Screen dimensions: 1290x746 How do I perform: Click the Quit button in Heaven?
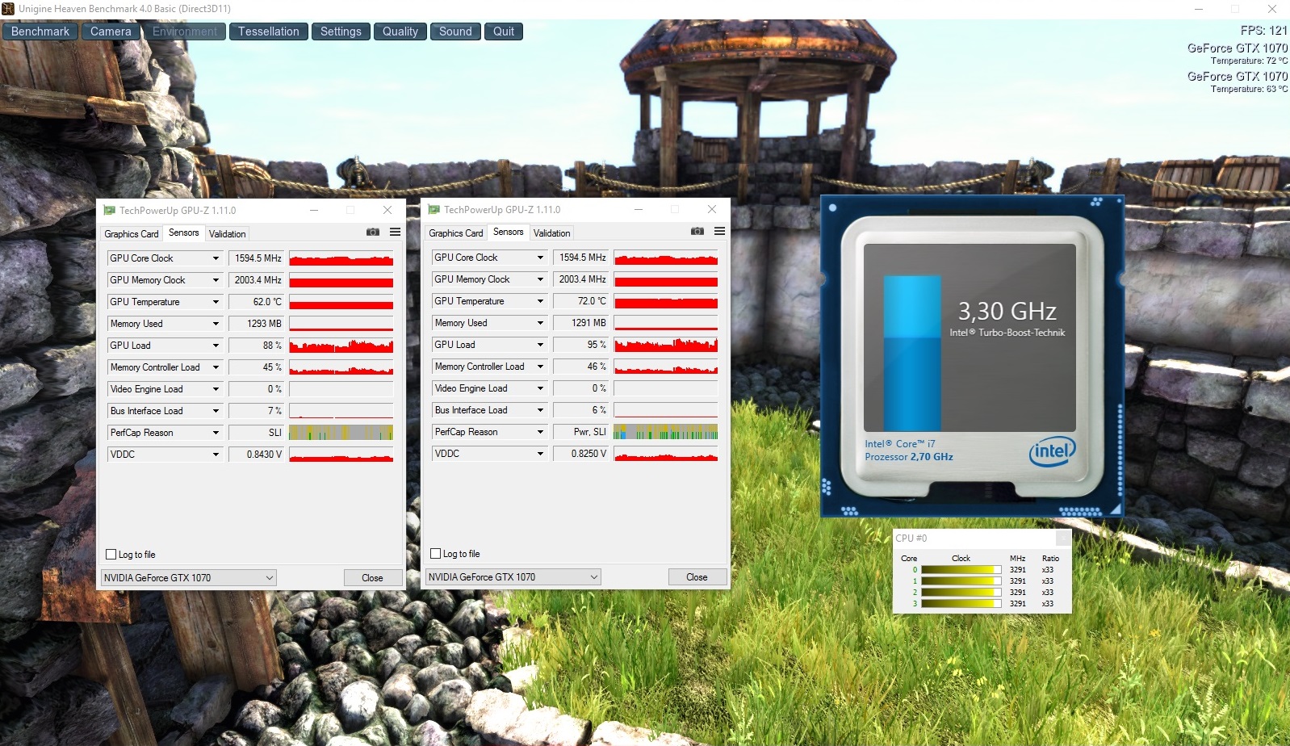pos(504,31)
